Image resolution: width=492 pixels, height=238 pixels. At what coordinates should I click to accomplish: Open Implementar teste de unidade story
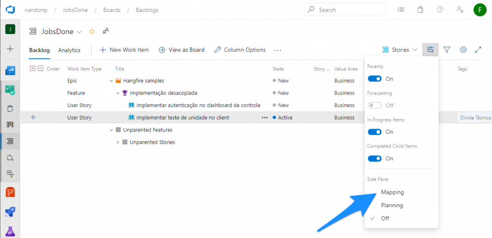pos(183,118)
